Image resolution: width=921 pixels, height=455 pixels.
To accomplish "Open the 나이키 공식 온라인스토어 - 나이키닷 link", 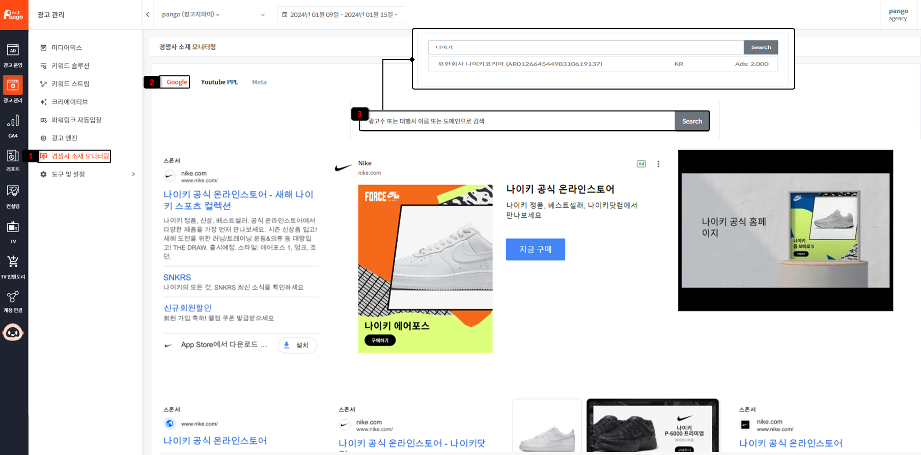I will click(412, 443).
